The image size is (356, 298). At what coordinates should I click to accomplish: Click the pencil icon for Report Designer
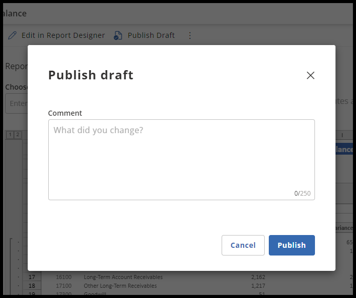12,35
